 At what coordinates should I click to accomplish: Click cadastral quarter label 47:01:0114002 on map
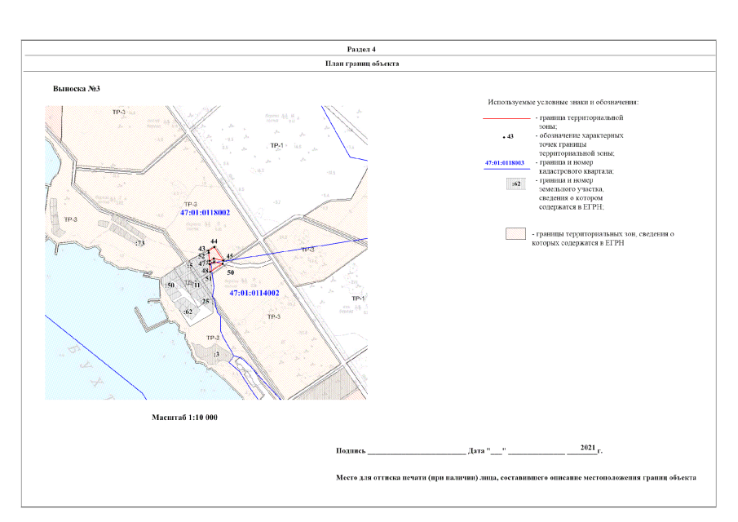254,292
